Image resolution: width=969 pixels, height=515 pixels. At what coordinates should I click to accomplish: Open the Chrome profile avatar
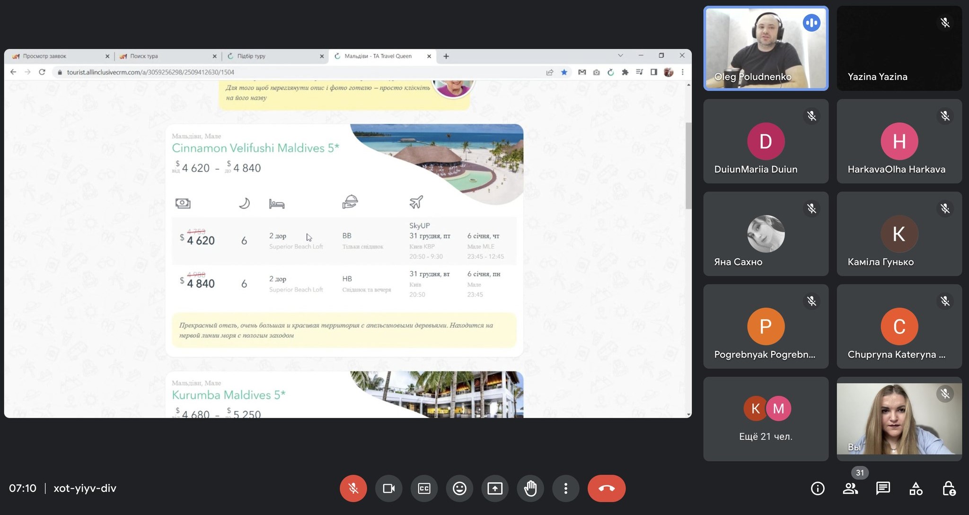[x=668, y=72]
